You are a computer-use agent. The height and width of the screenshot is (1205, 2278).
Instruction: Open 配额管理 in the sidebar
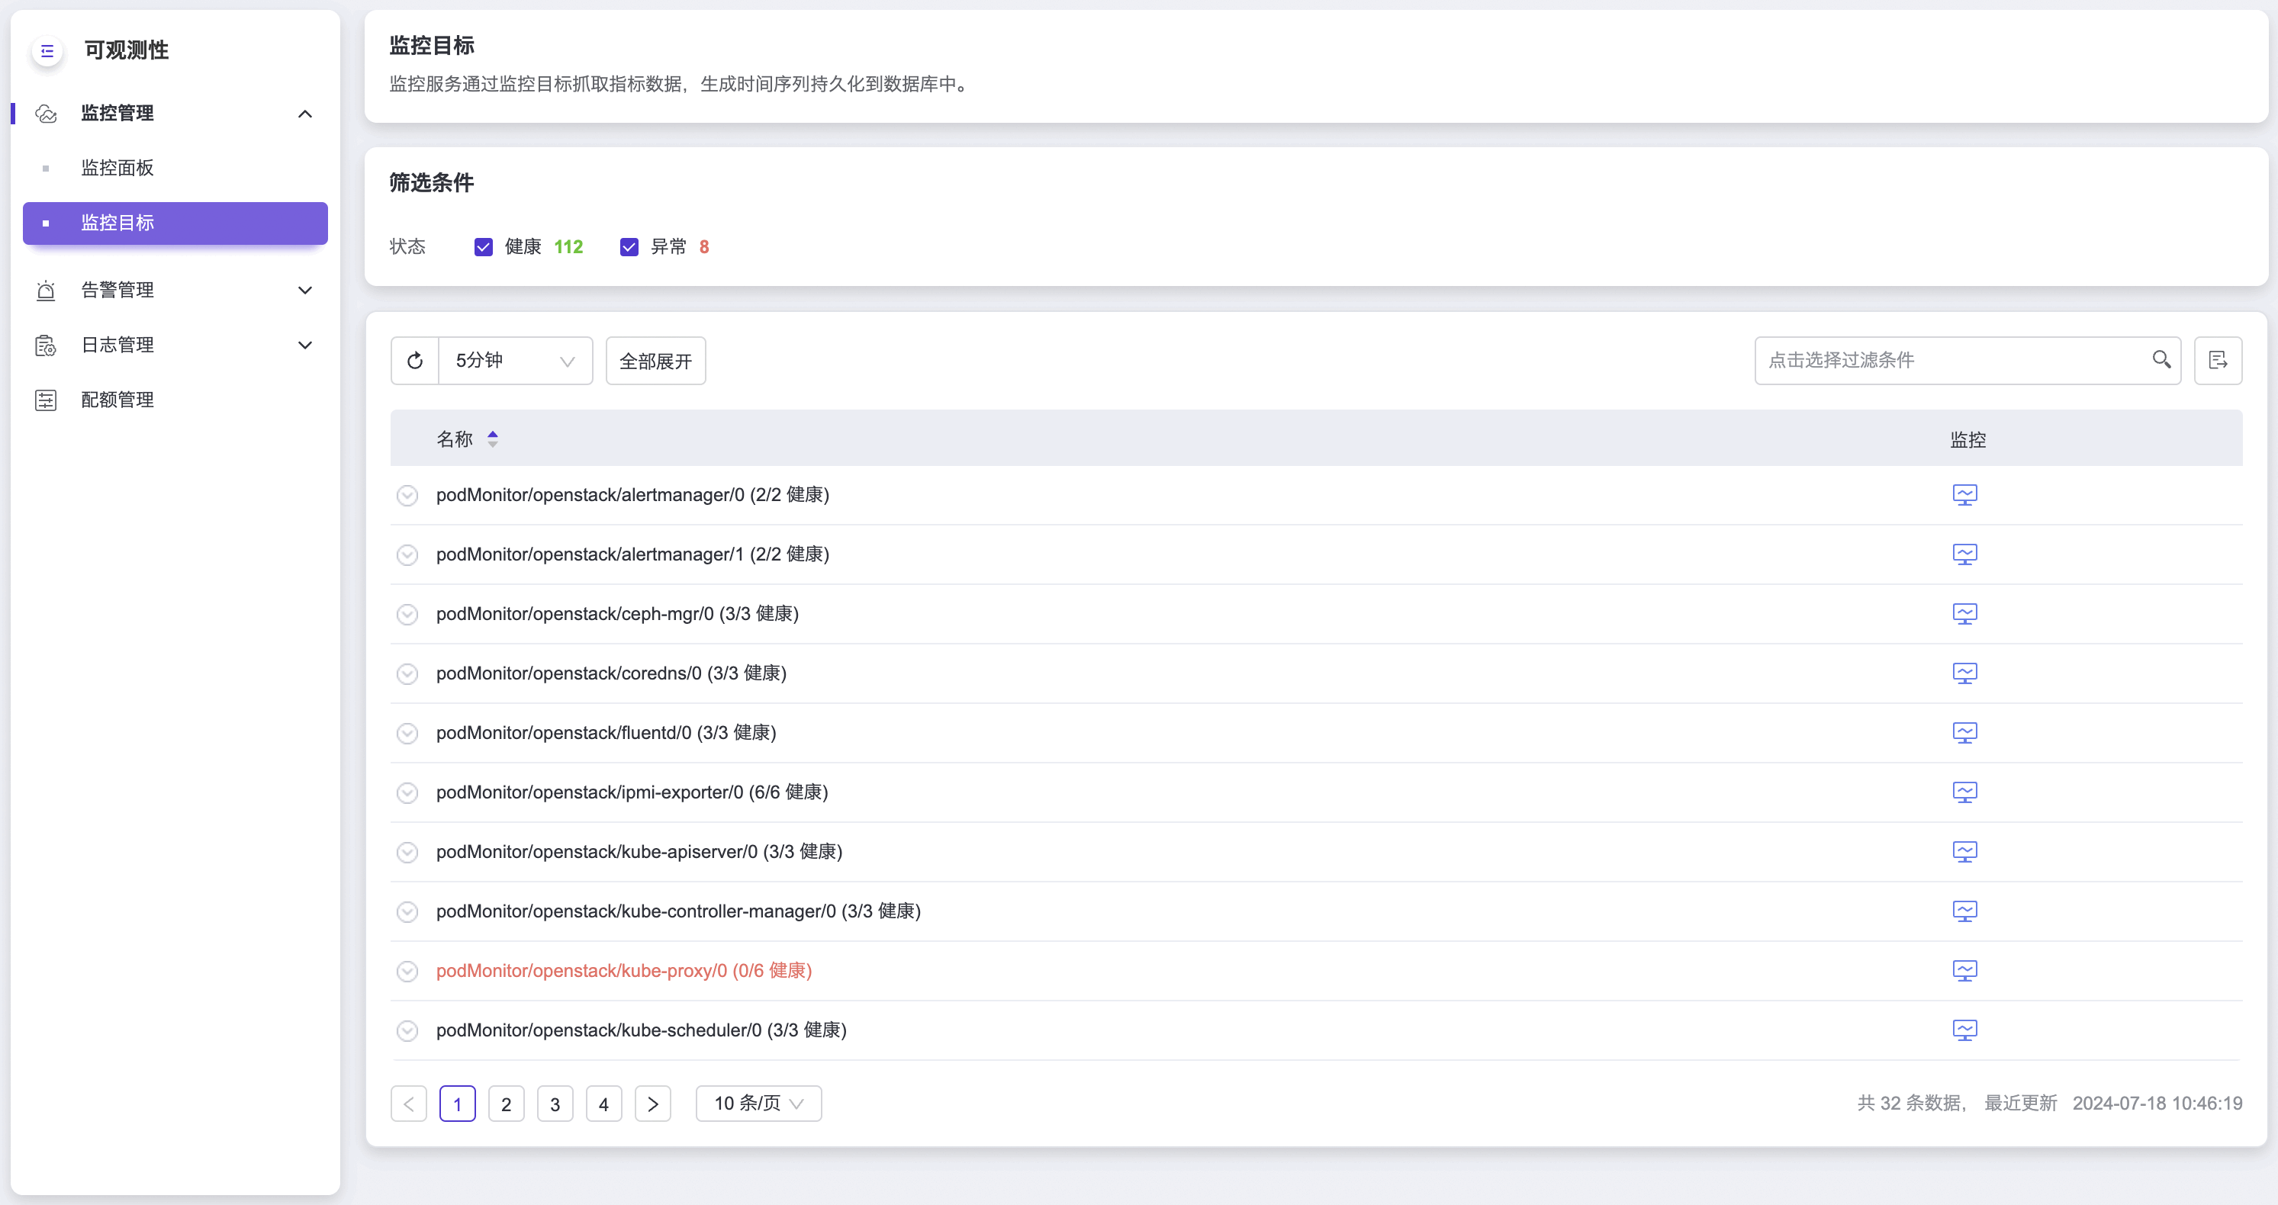117,400
